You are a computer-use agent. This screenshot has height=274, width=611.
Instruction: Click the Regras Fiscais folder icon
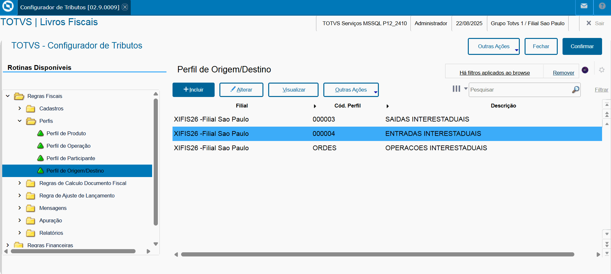(19, 96)
